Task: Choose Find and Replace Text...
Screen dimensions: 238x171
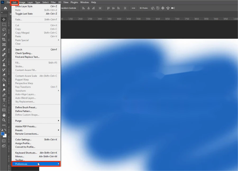Action: (36, 57)
